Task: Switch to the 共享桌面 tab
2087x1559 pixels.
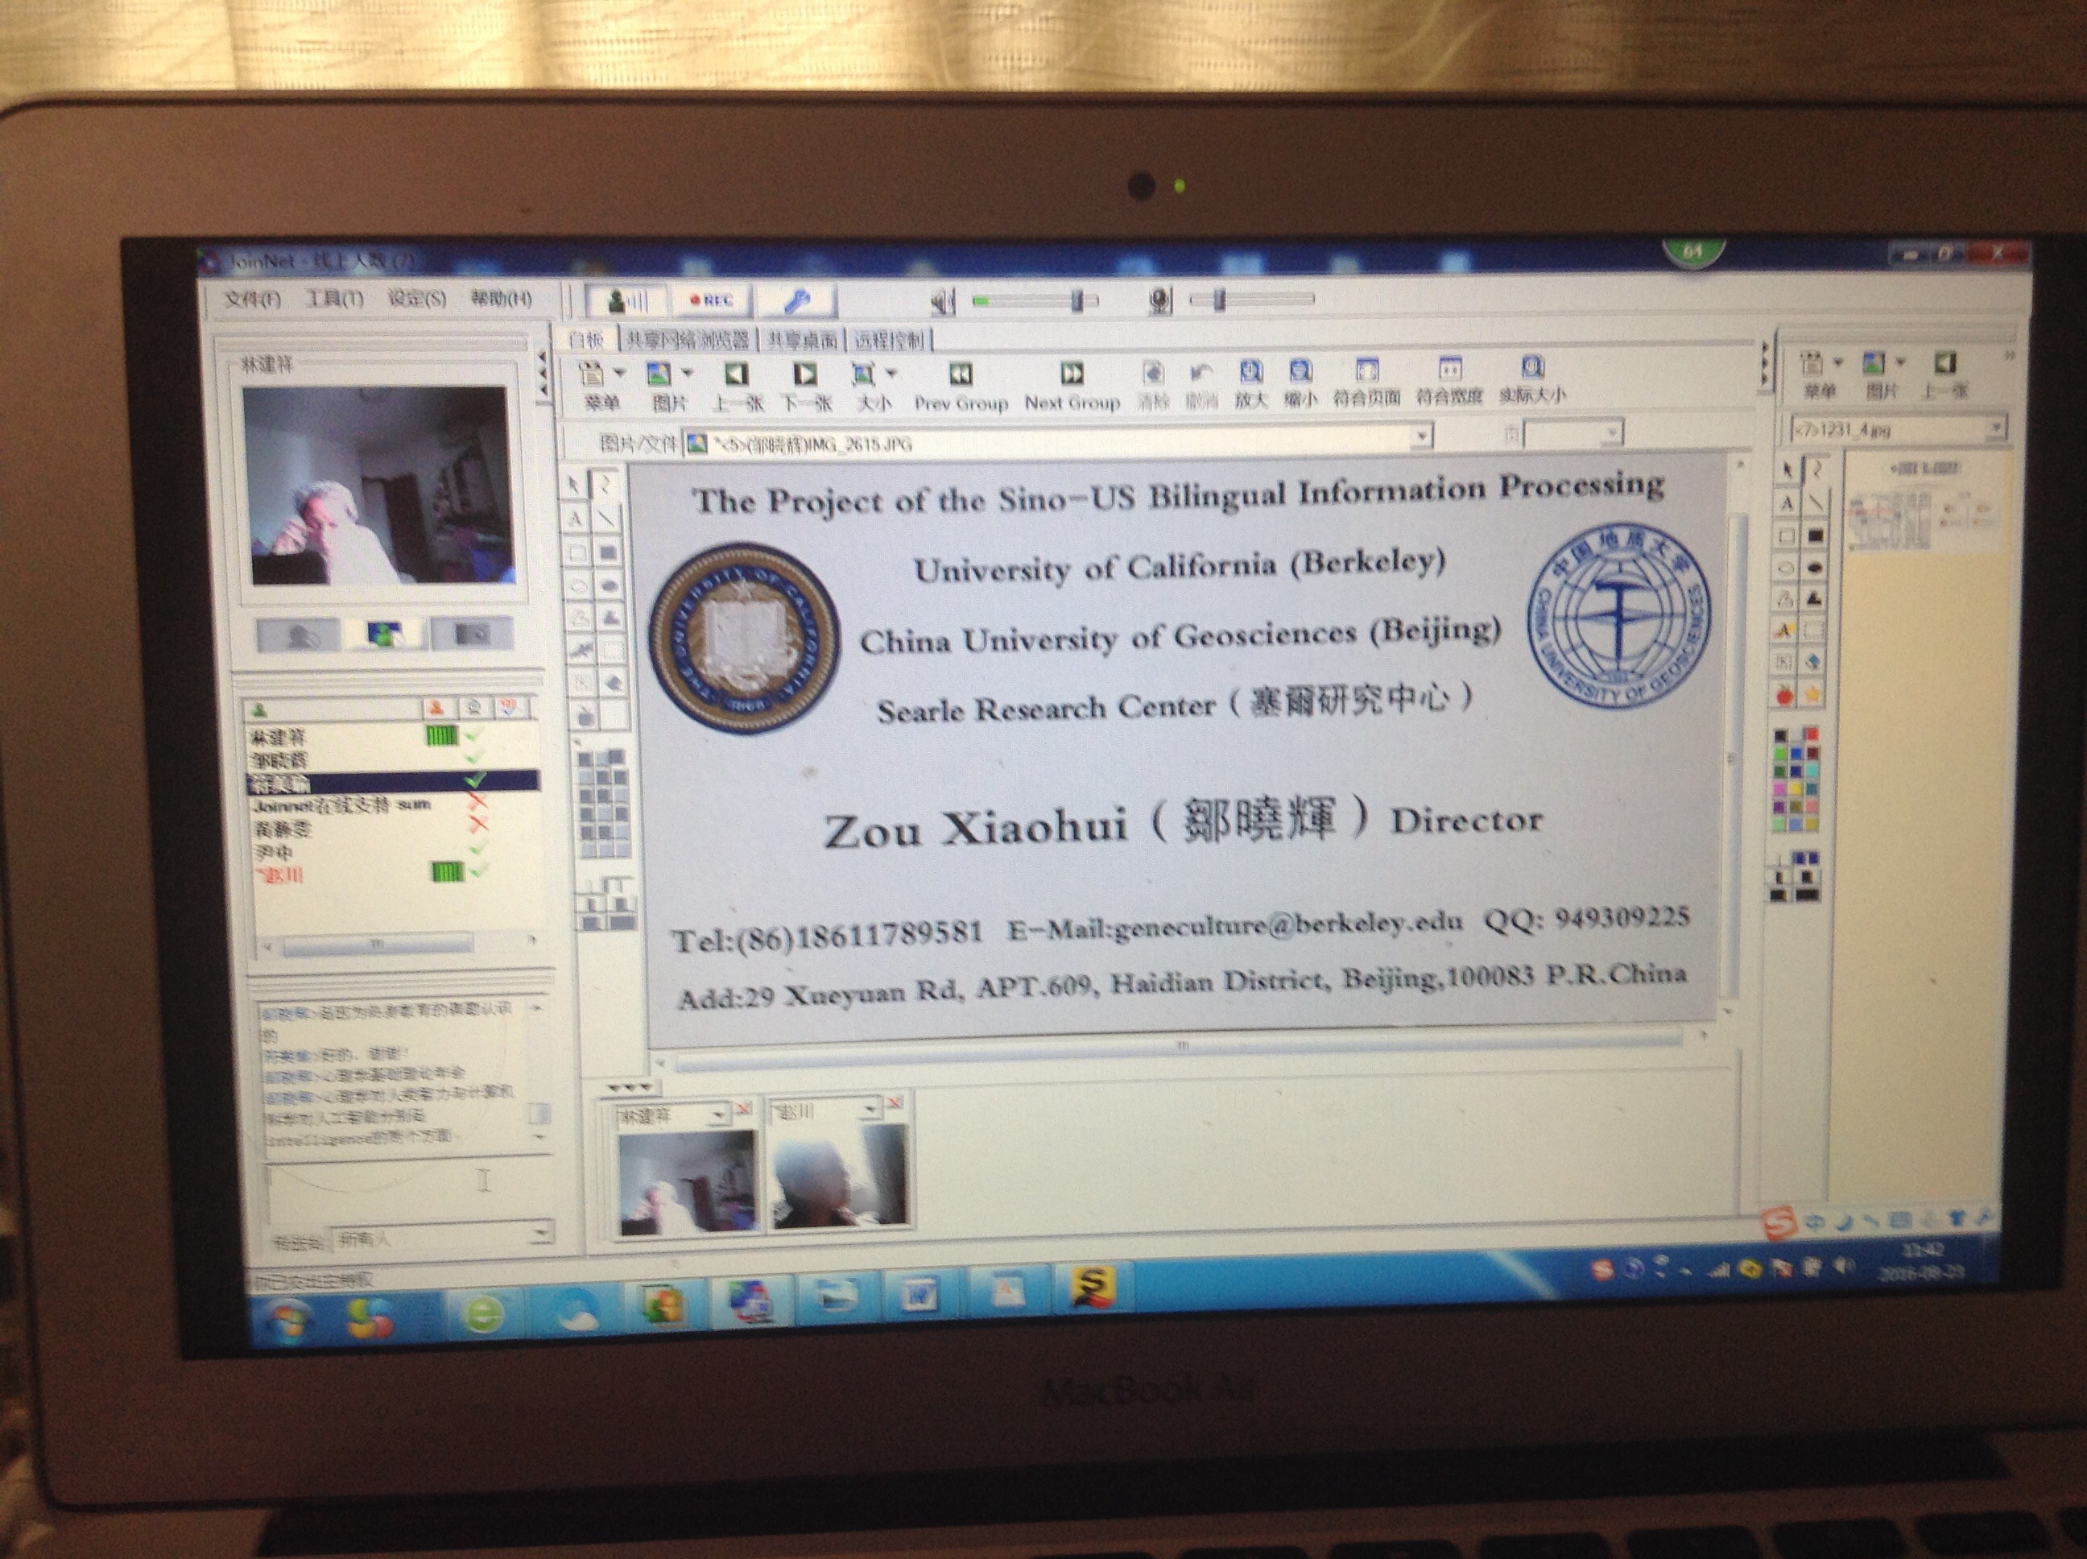Action: pyautogui.click(x=801, y=341)
